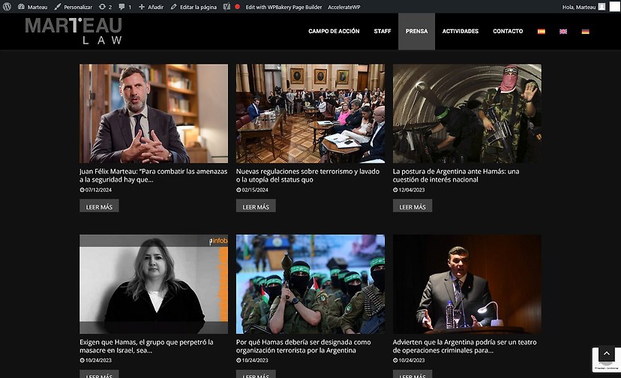This screenshot has width=621, height=378.
Task: Open the Actividades navigation item
Action: [460, 31]
